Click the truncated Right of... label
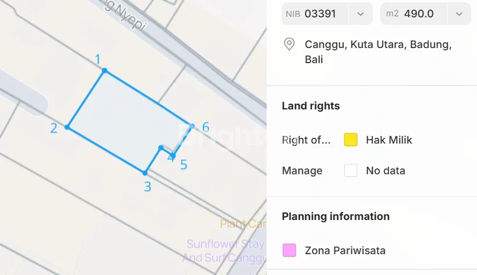The height and width of the screenshot is (275, 477). [306, 140]
